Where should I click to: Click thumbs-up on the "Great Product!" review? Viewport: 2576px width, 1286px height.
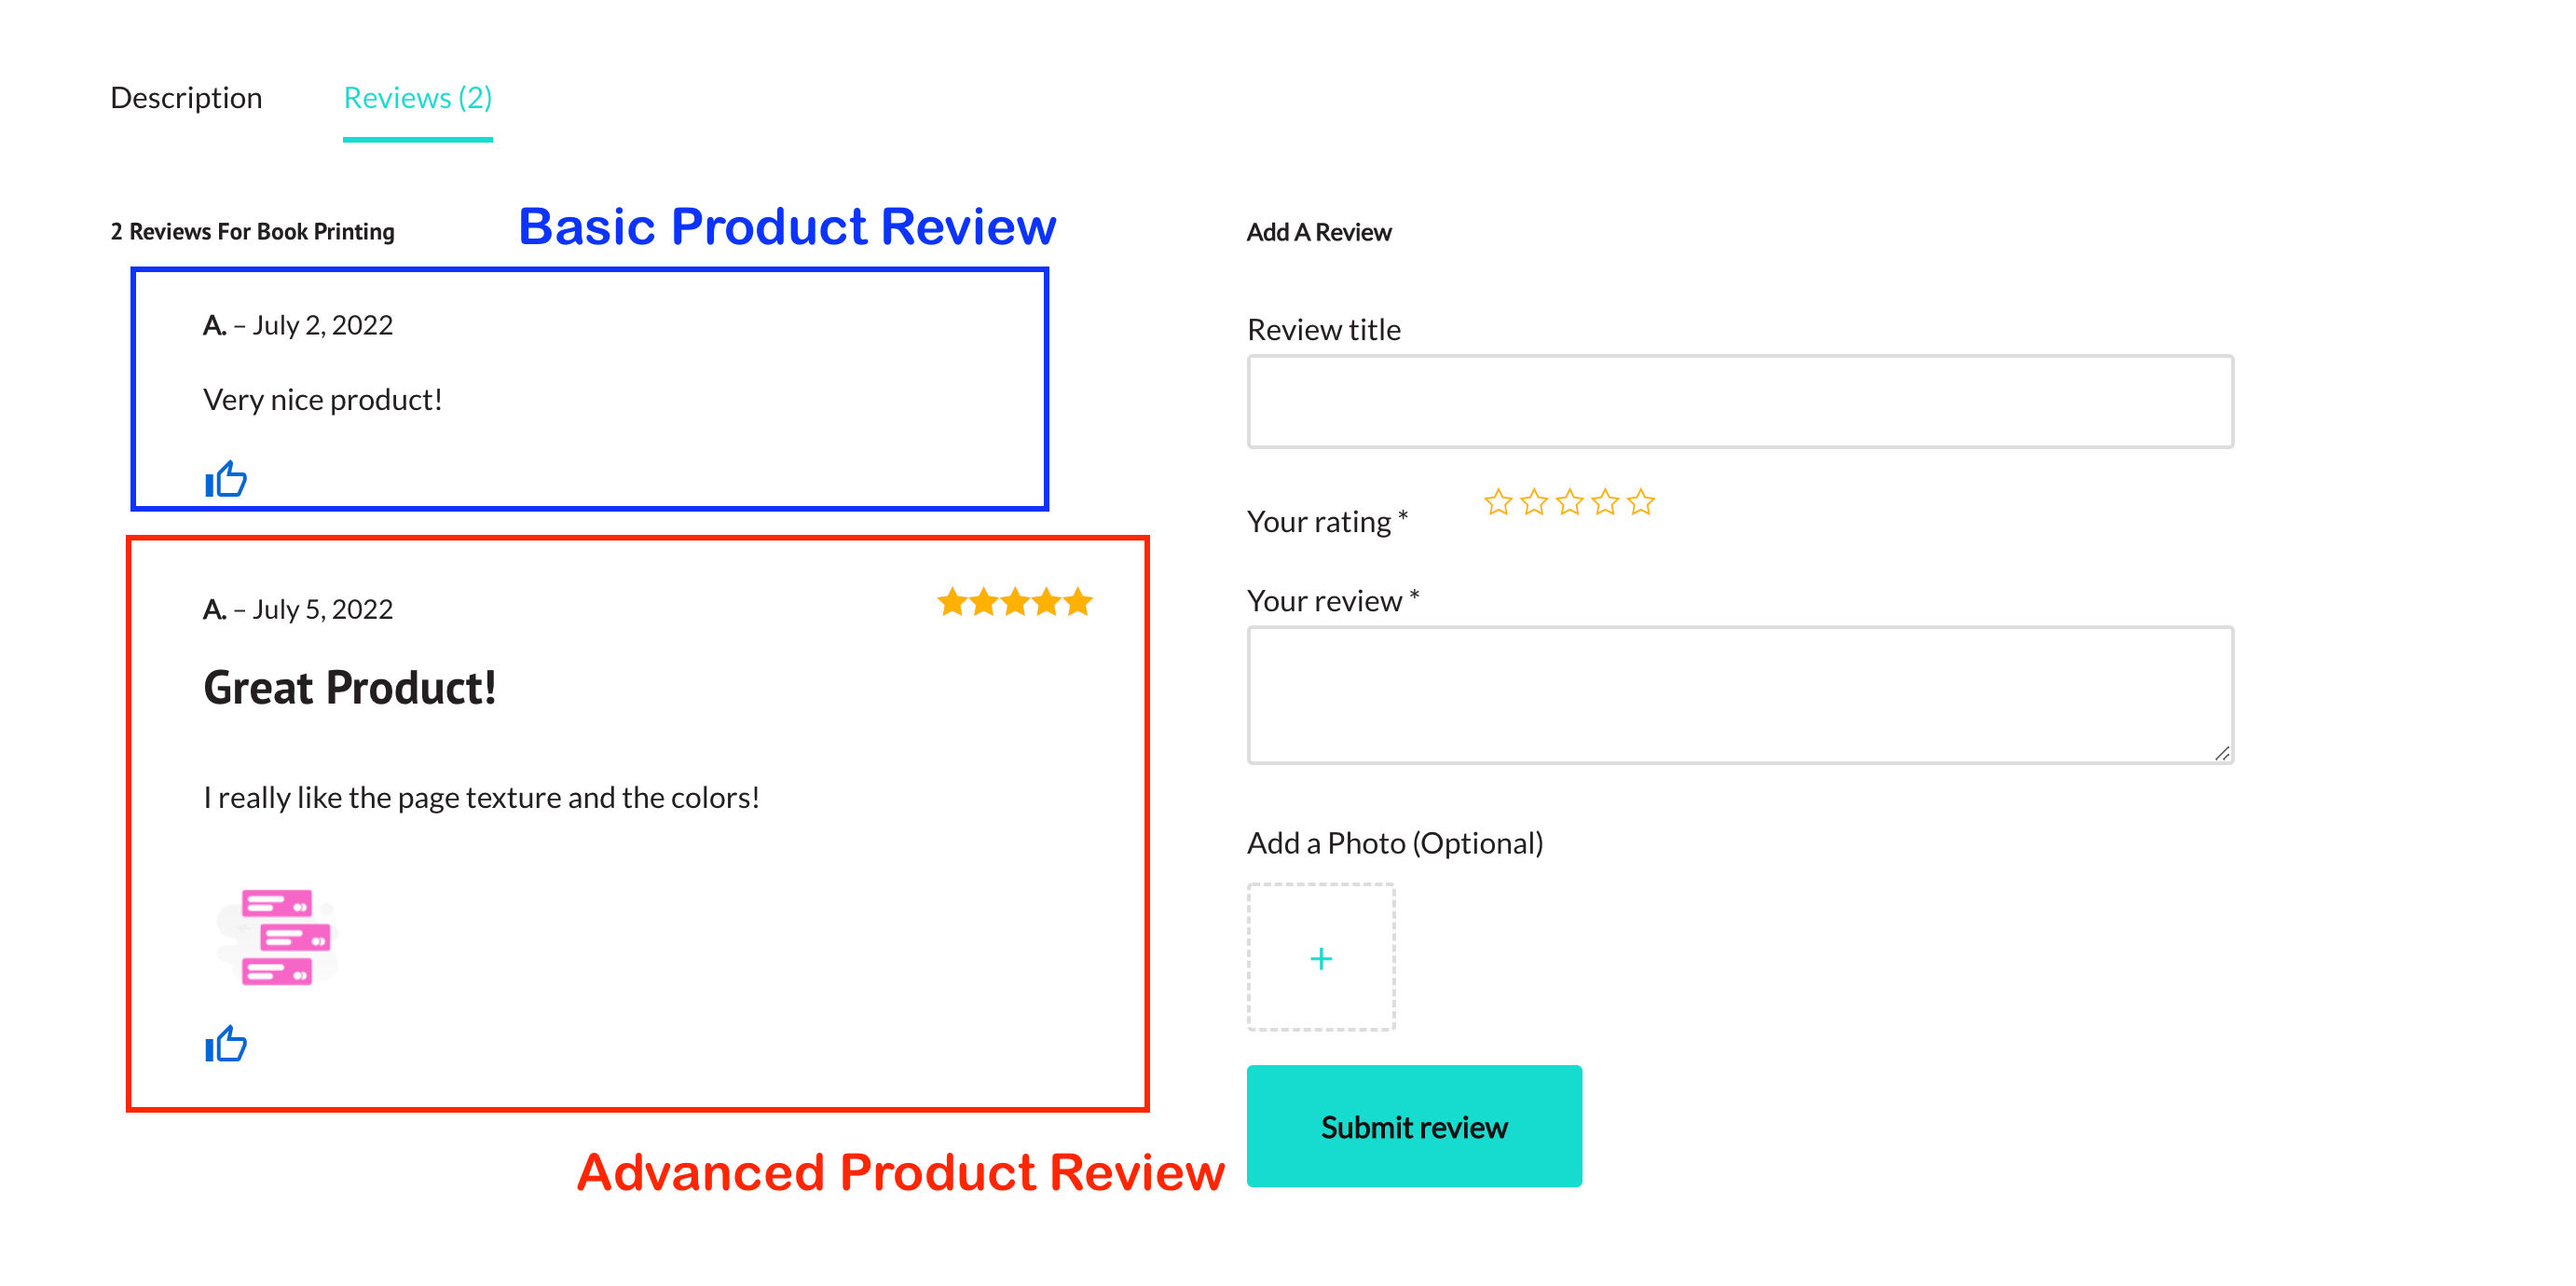(x=226, y=1044)
